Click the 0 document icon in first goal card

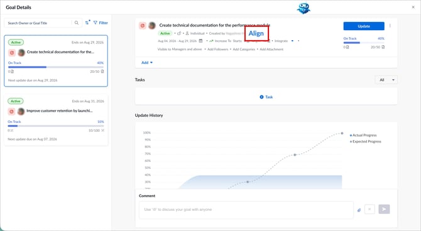(x=12, y=72)
